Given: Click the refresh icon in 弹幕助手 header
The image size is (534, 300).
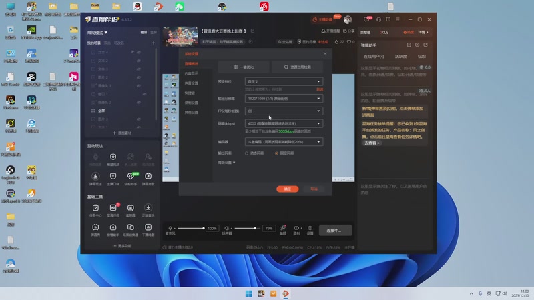Looking at the screenshot, I should tap(425, 45).
